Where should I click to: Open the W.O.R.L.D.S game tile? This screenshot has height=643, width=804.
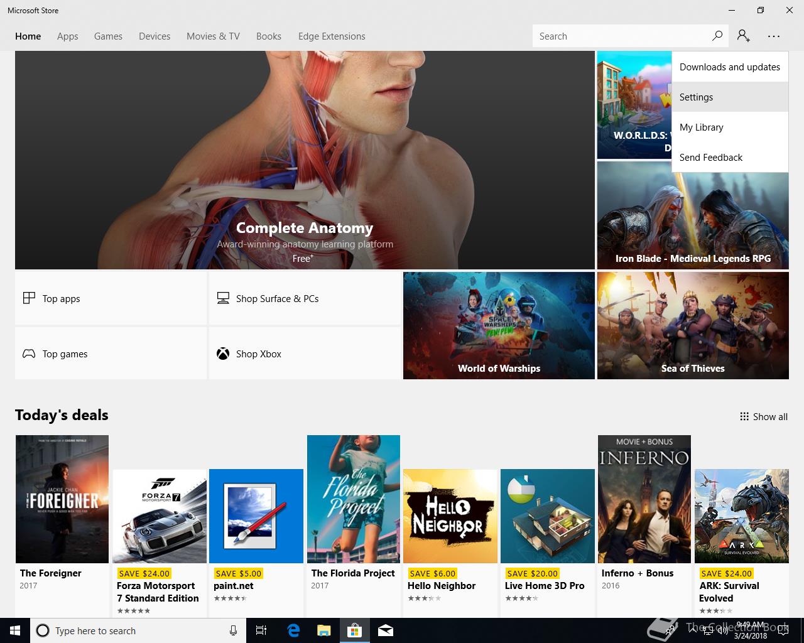634,105
